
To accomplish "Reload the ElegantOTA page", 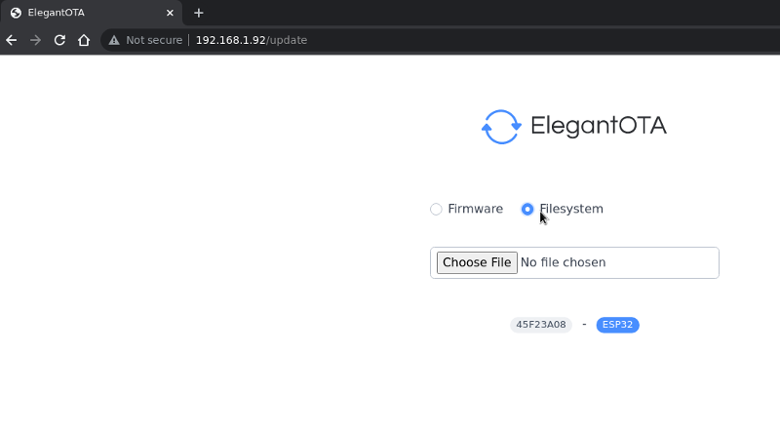I will pos(59,40).
